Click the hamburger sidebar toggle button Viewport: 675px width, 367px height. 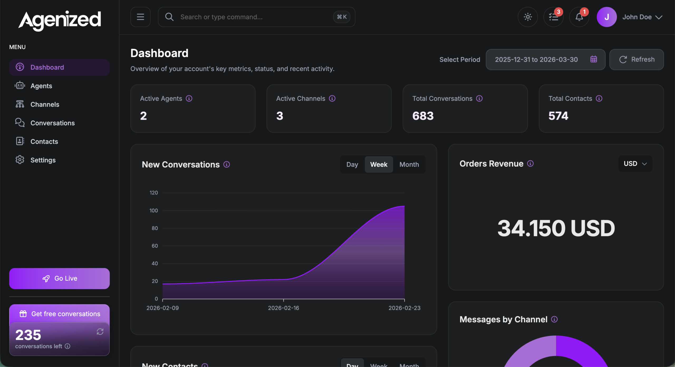point(140,17)
